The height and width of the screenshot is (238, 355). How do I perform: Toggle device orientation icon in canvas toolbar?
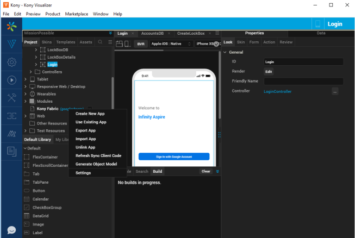[x=127, y=43]
